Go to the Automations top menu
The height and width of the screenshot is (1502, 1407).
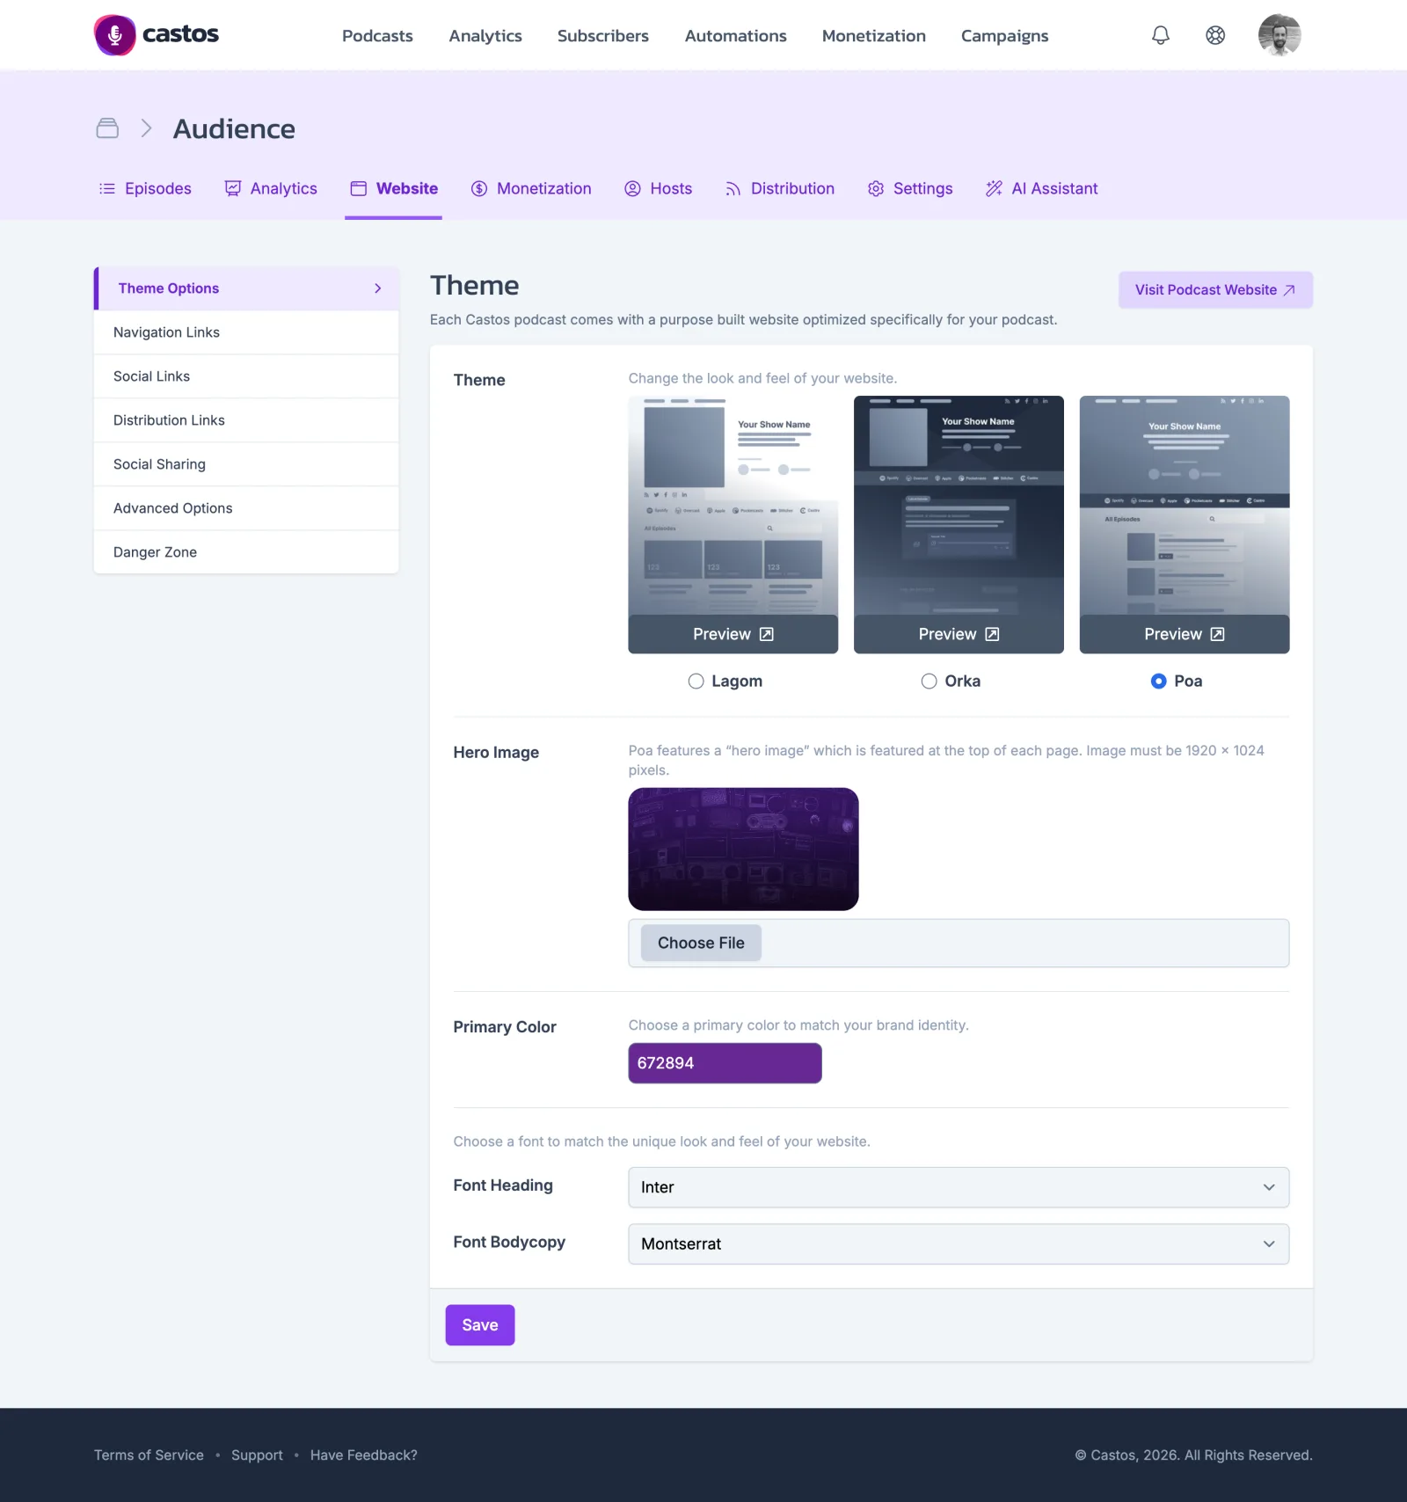coord(736,36)
